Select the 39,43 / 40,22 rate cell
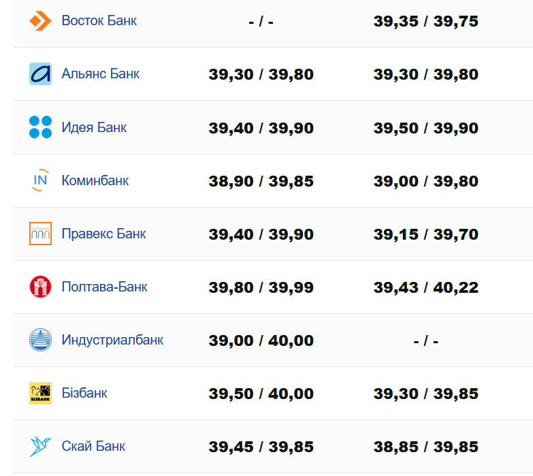Screen dimensions: 533x476 425,288
